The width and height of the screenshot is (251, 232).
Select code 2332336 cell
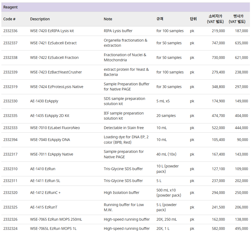point(10,31)
